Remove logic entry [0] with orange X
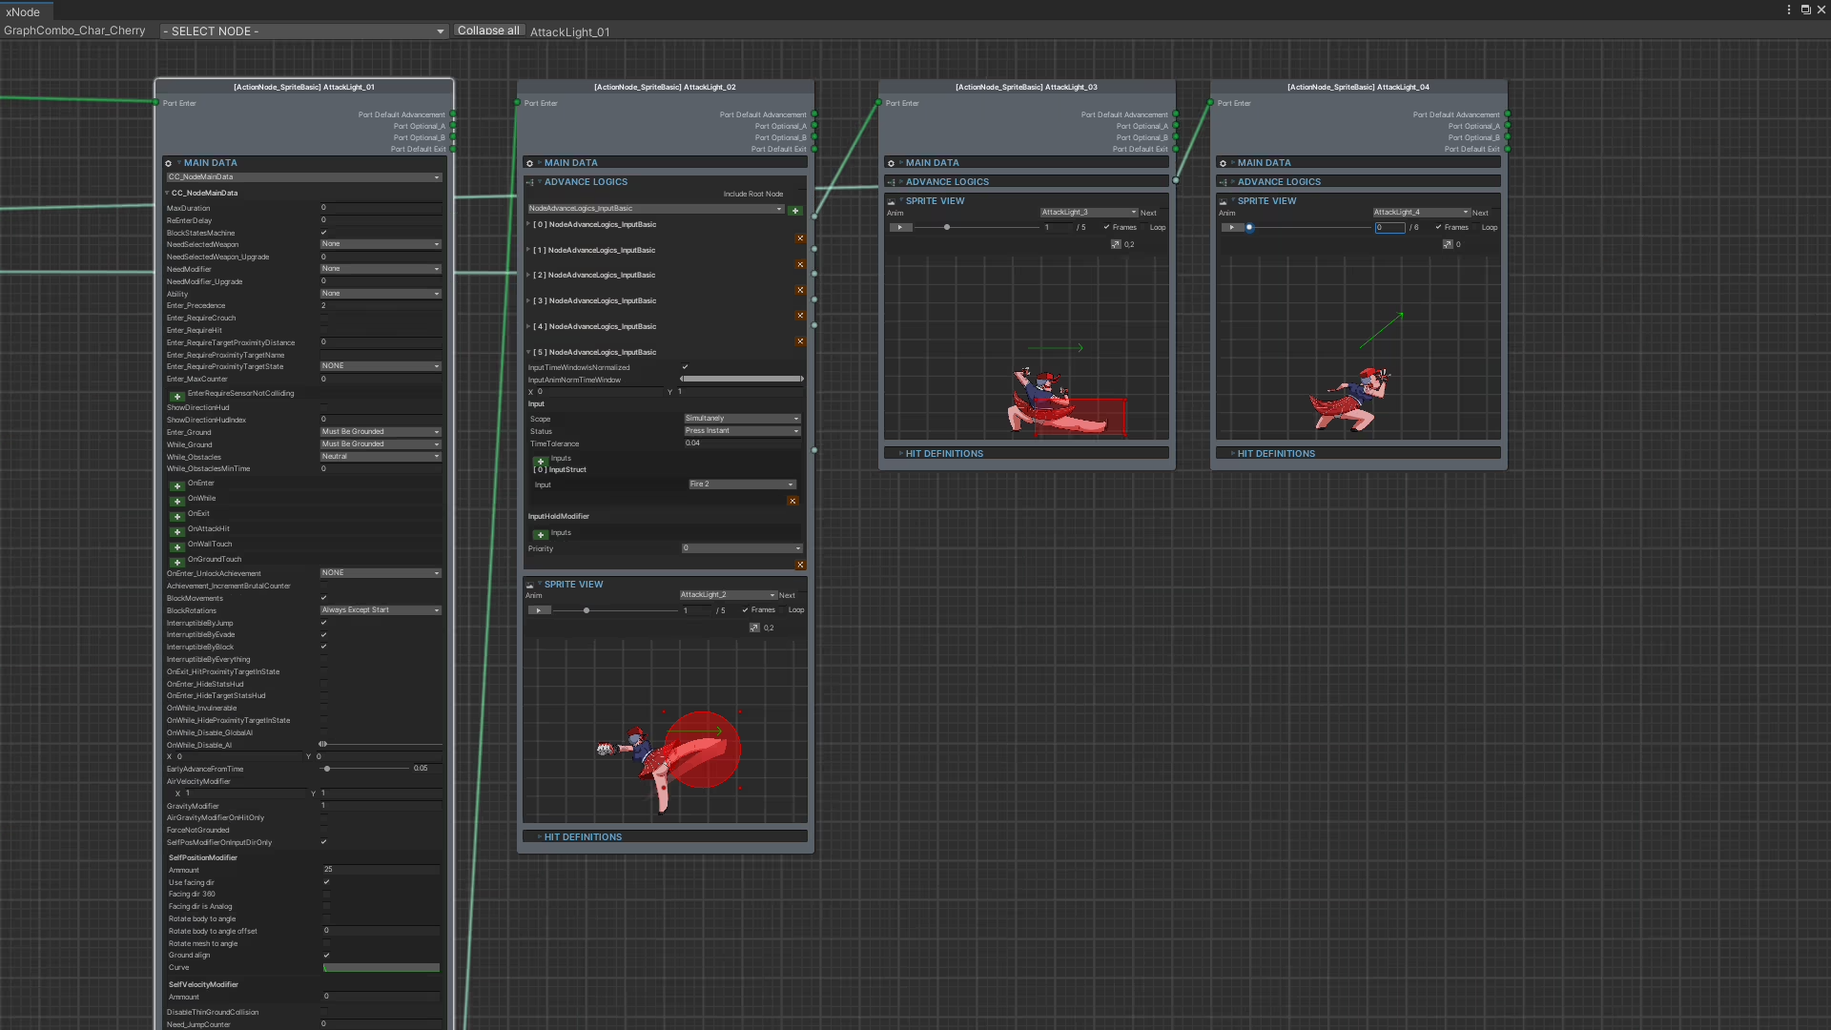 800,238
